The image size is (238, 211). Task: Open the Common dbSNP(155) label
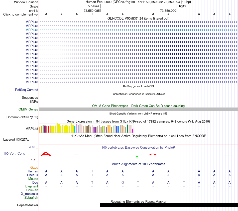coord(22,117)
